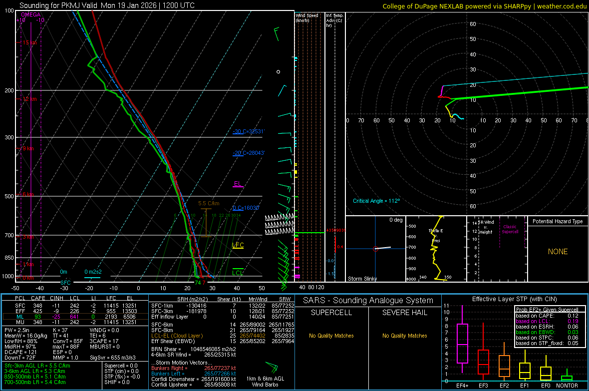Click the 'Inf. Temp. Adv.' panel header
The image size is (589, 391).
click(x=334, y=20)
